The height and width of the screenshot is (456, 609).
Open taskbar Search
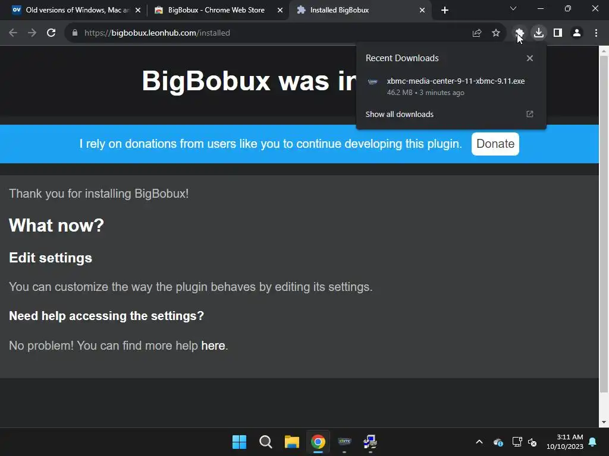click(x=266, y=442)
